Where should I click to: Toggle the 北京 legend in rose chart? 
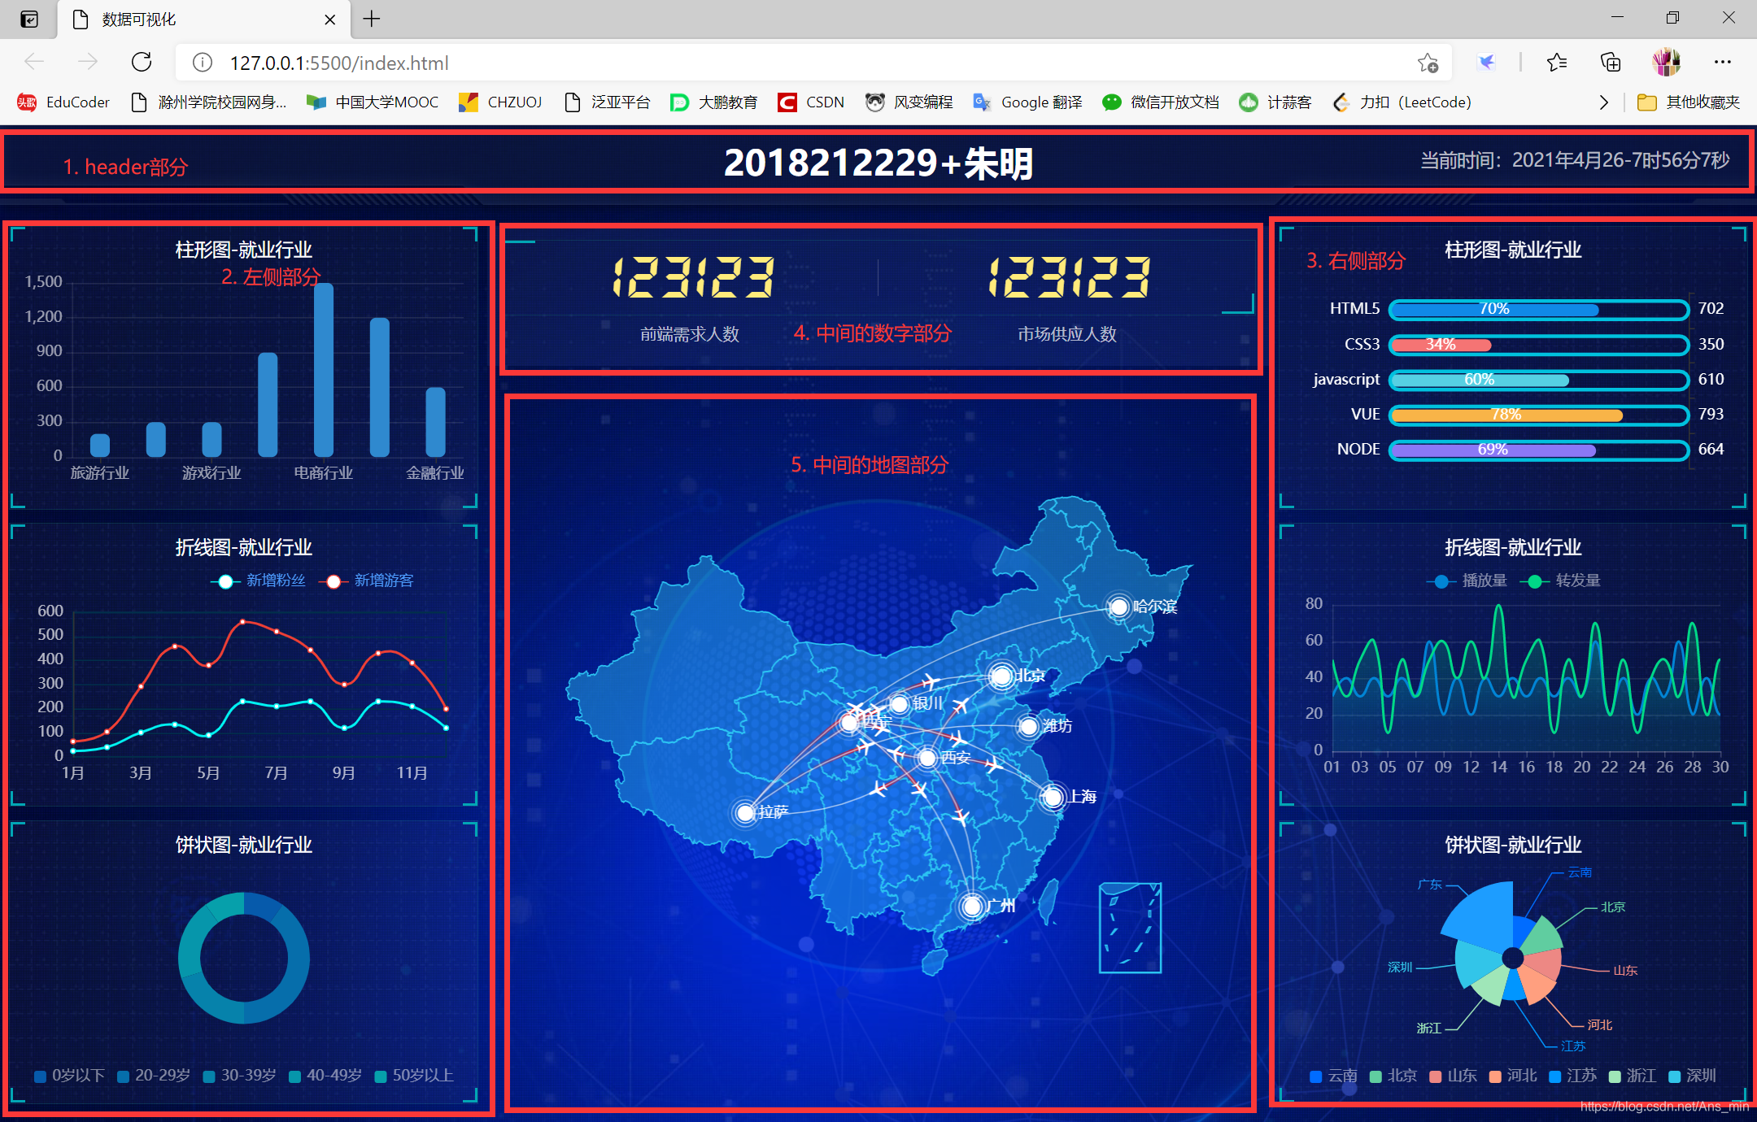coord(1393,1076)
